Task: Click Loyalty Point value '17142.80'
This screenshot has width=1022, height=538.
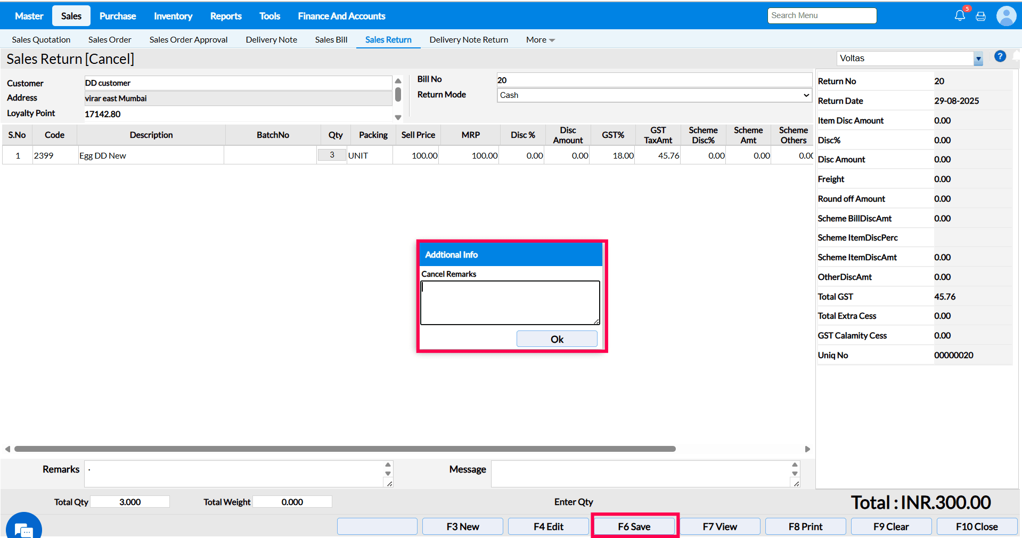Action: pos(103,114)
